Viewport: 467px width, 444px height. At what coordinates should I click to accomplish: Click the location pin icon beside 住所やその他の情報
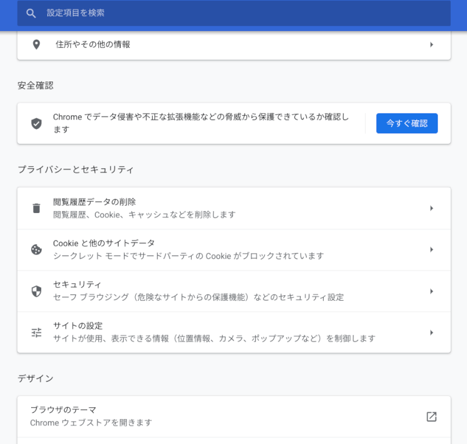point(36,45)
